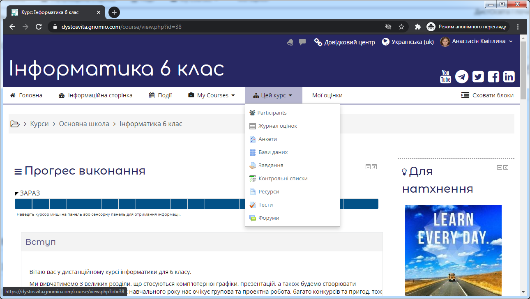Bookmark this page with star icon
The height and width of the screenshot is (299, 530).
coord(401,27)
